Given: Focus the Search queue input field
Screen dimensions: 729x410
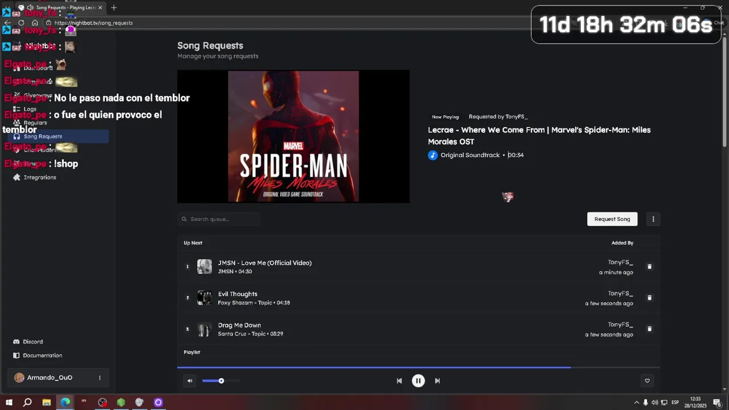Looking at the screenshot, I should click(x=219, y=219).
